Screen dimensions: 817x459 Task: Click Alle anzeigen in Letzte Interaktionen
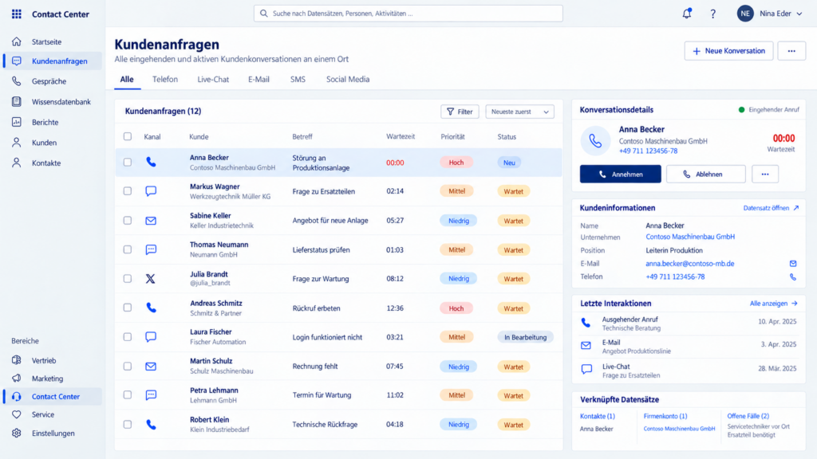(x=773, y=304)
